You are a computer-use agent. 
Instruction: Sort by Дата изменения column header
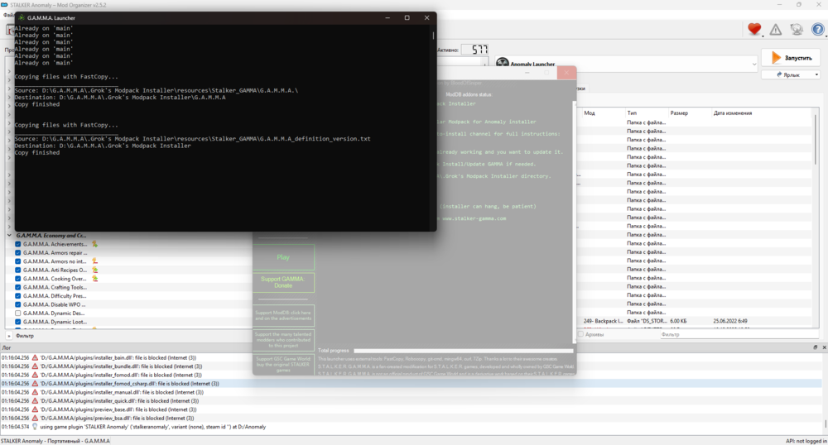(733, 112)
